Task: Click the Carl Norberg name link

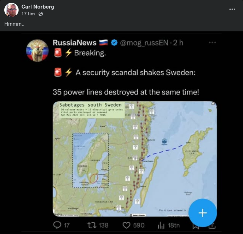Action: [38, 7]
